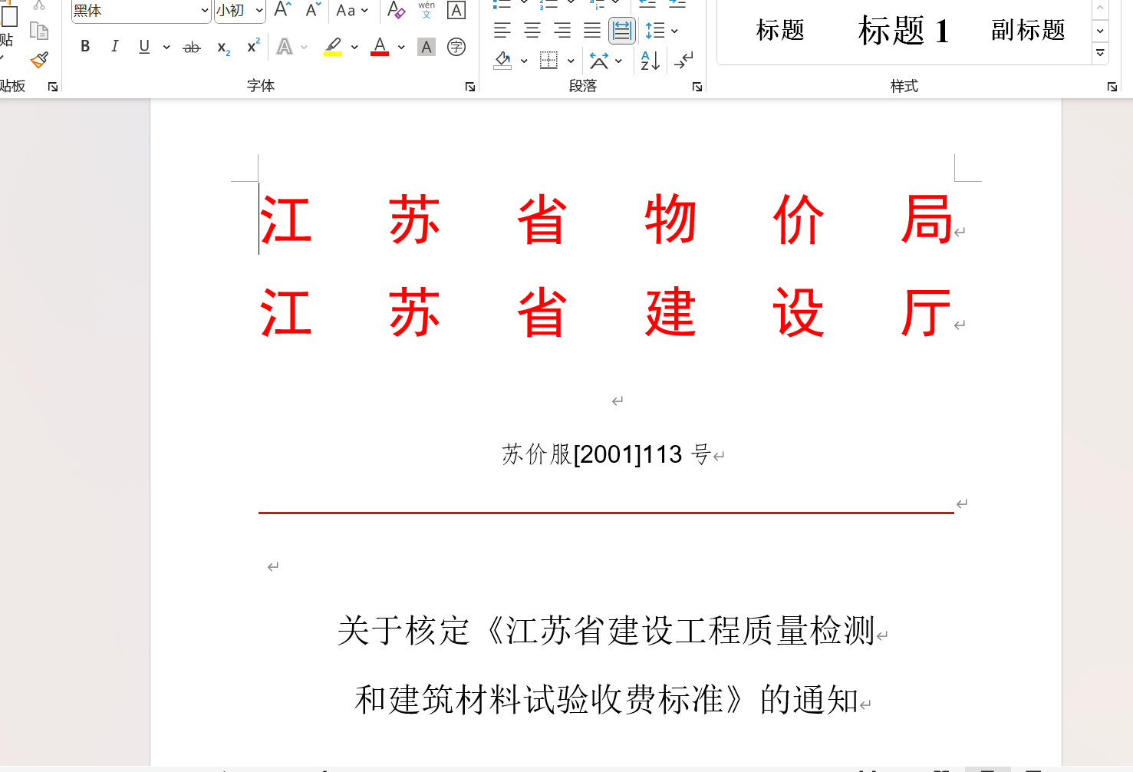Open the line spacing dropdown arrow
1133x772 pixels.
tap(674, 31)
